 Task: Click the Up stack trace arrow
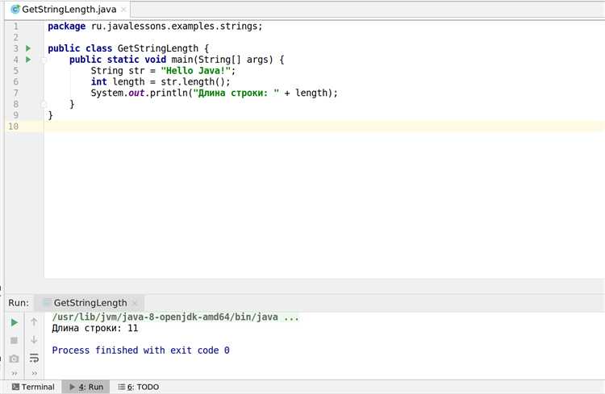(34, 322)
